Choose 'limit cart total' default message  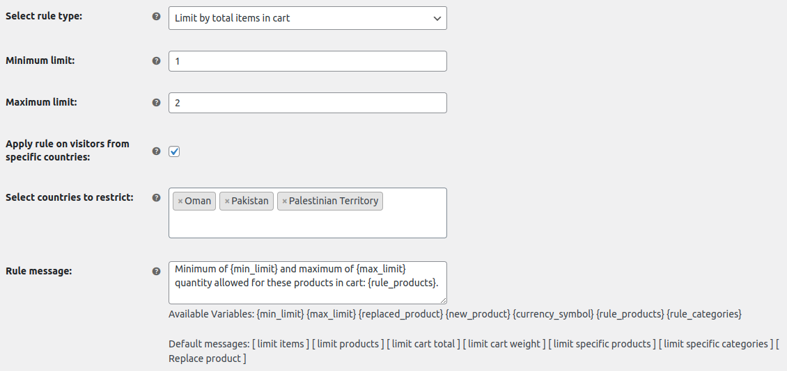[x=424, y=344]
